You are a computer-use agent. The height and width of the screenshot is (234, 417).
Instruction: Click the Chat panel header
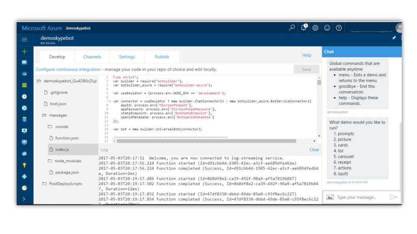[x=362, y=52]
